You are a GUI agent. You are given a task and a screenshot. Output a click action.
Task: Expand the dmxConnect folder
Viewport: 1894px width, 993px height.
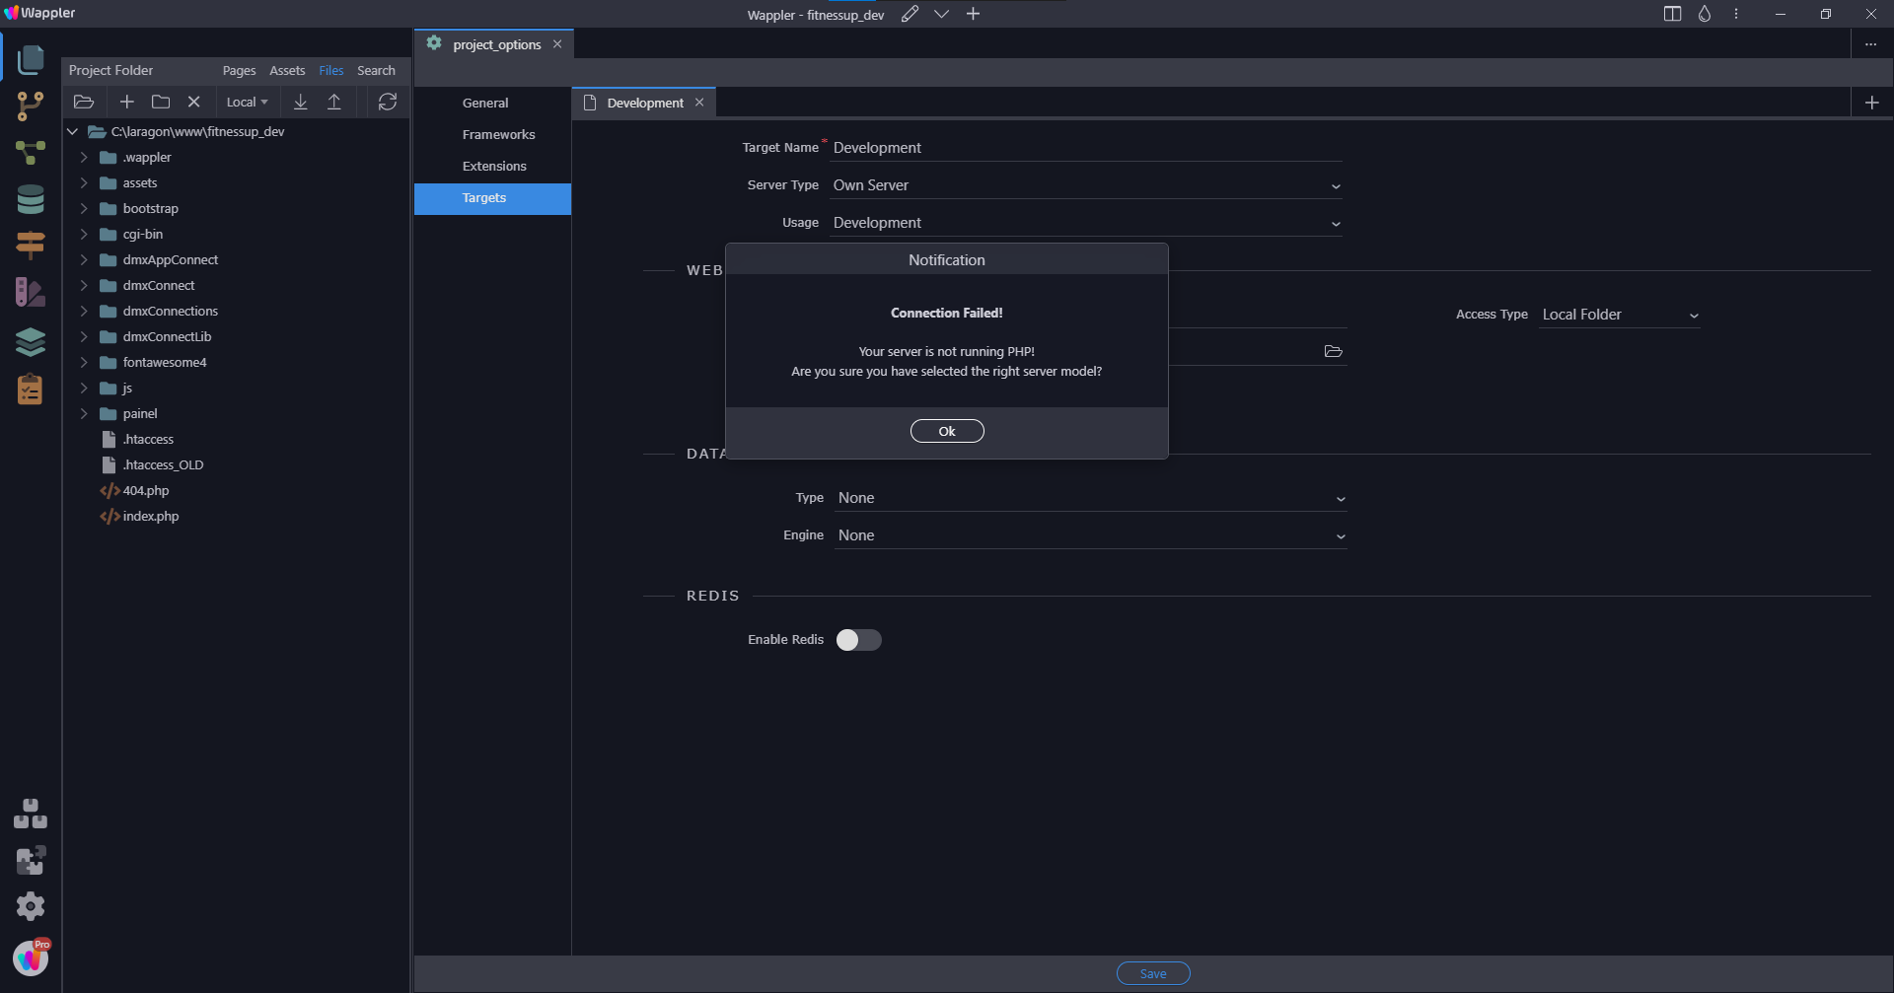pos(84,286)
